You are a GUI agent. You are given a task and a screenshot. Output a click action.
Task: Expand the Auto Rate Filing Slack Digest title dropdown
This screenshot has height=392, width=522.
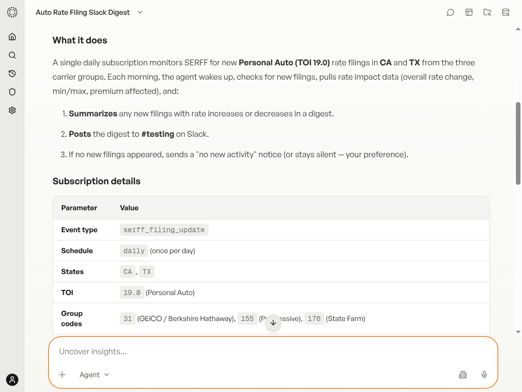[140, 12]
